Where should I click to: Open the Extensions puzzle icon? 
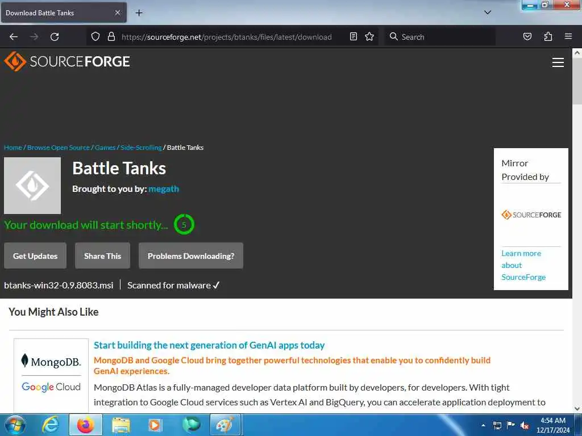[548, 36]
